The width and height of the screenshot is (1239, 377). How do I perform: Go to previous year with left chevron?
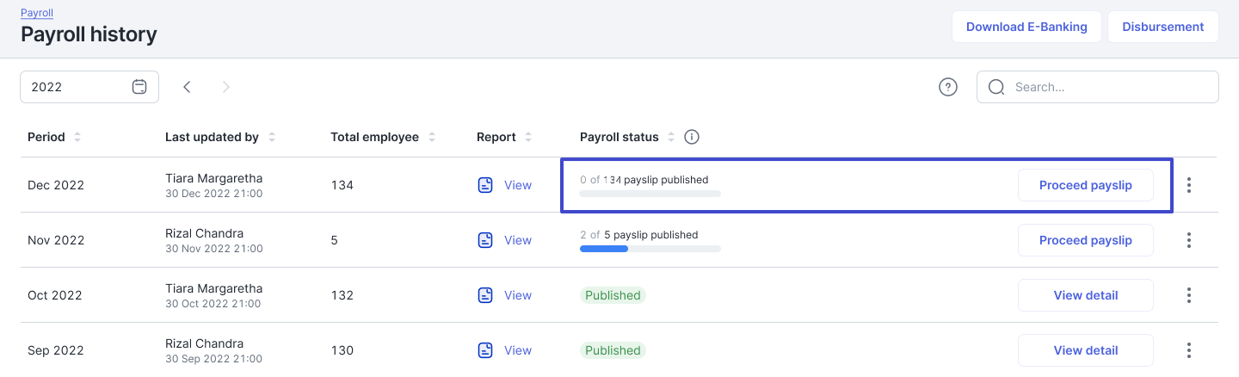pyautogui.click(x=187, y=87)
